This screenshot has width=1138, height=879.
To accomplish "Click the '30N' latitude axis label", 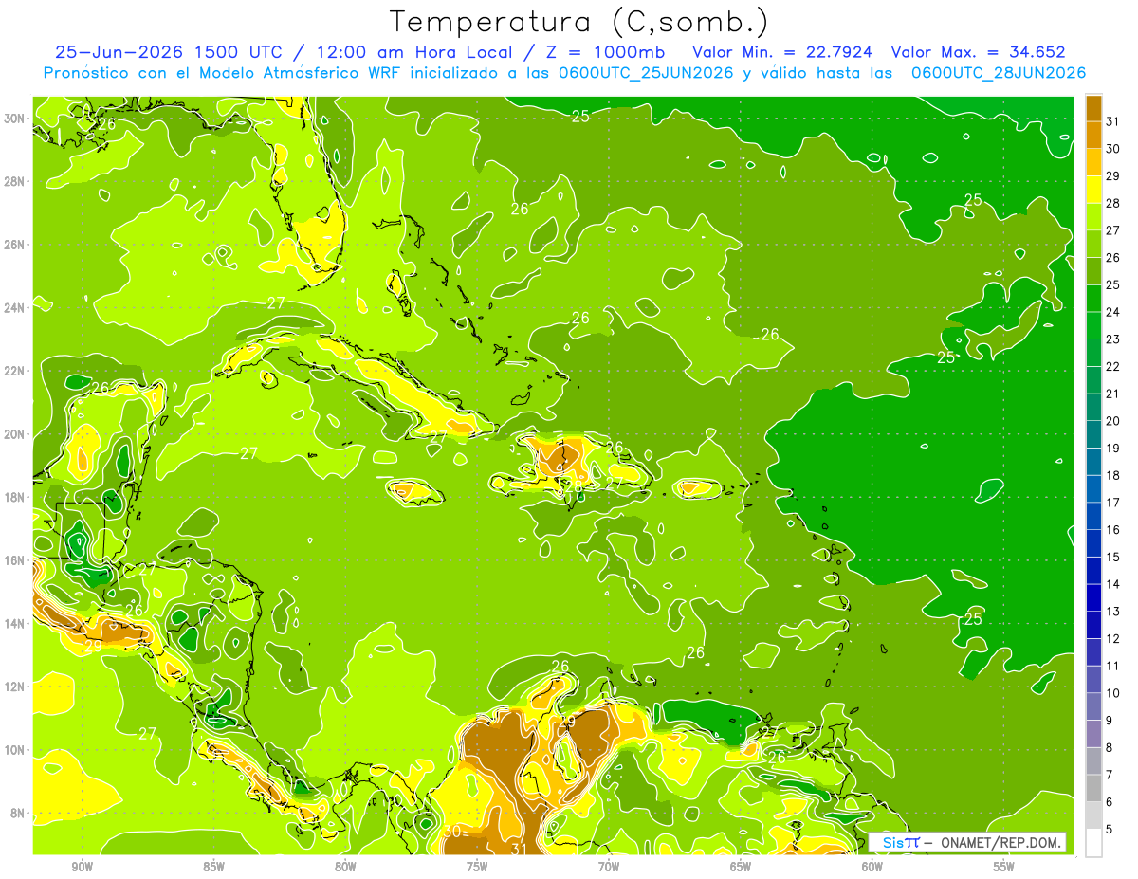I will click(15, 118).
